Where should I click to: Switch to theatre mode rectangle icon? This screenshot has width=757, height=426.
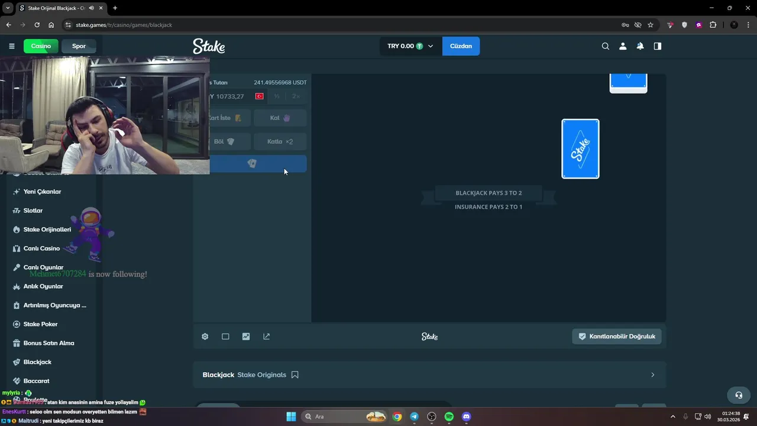tap(225, 336)
